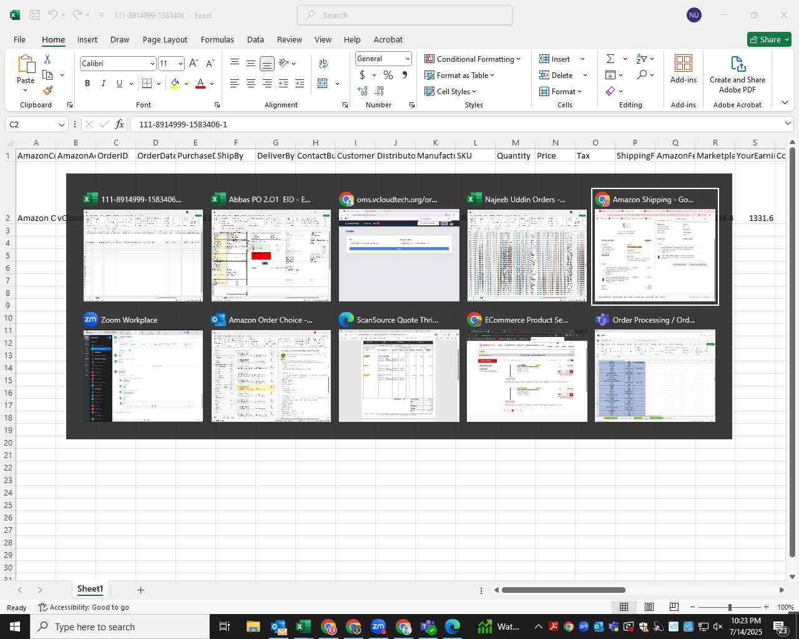Click the Paste clipboard icon
799x639 pixels.
point(26,64)
